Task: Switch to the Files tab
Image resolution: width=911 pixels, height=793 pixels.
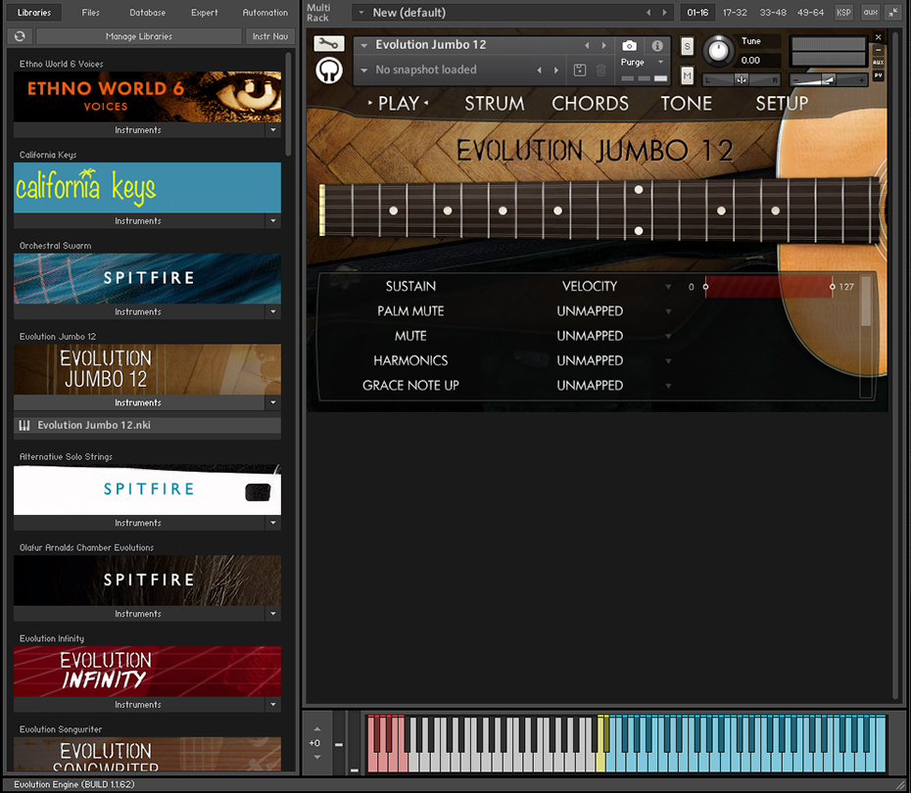Action: (90, 12)
